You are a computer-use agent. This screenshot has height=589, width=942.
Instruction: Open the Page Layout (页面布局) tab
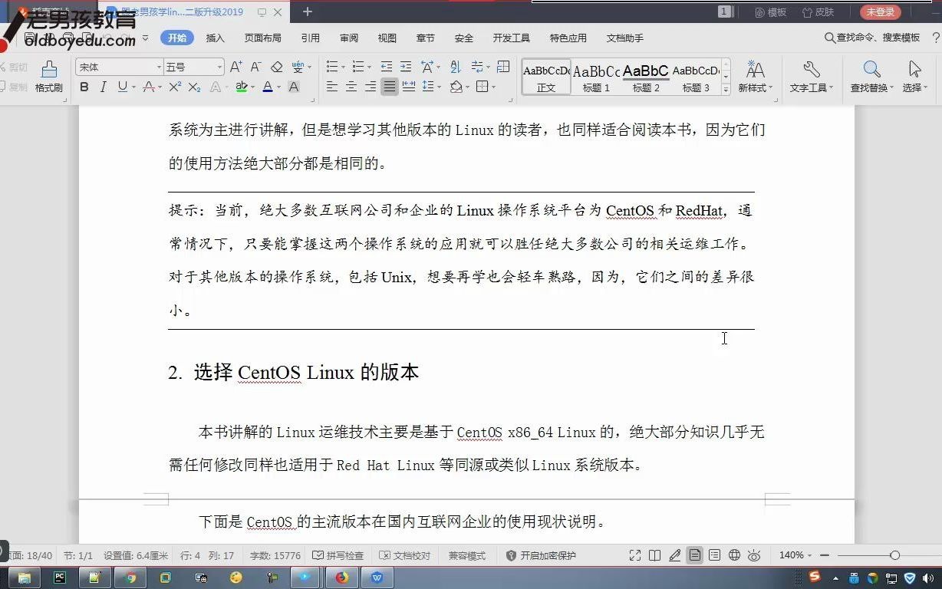[x=262, y=38]
